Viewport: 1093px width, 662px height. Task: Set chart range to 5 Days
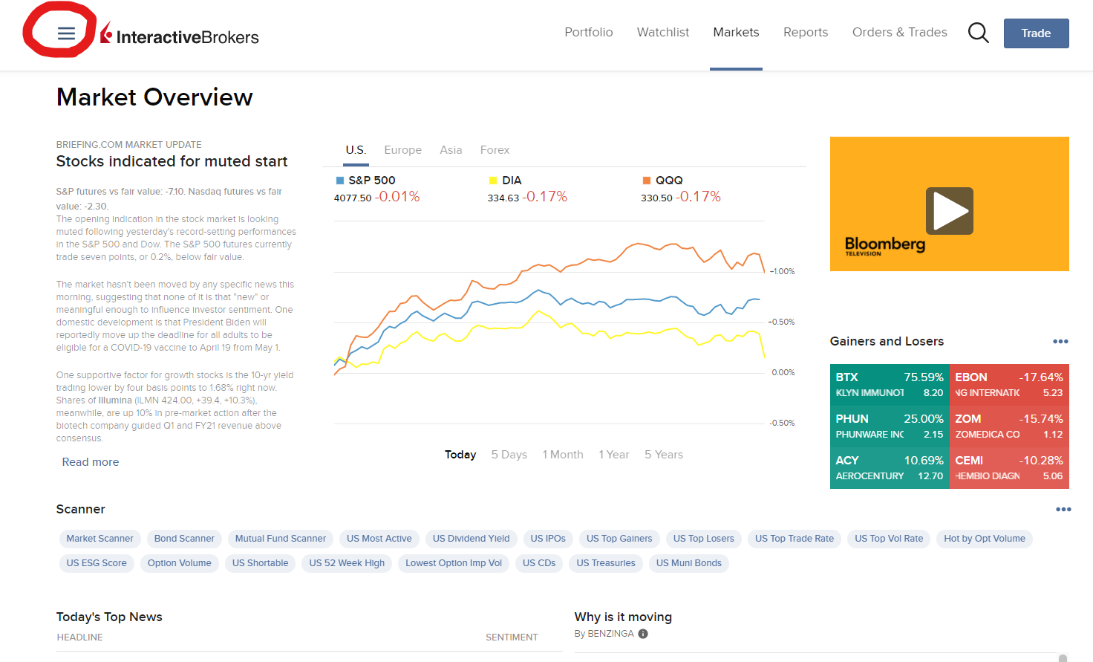click(x=509, y=455)
